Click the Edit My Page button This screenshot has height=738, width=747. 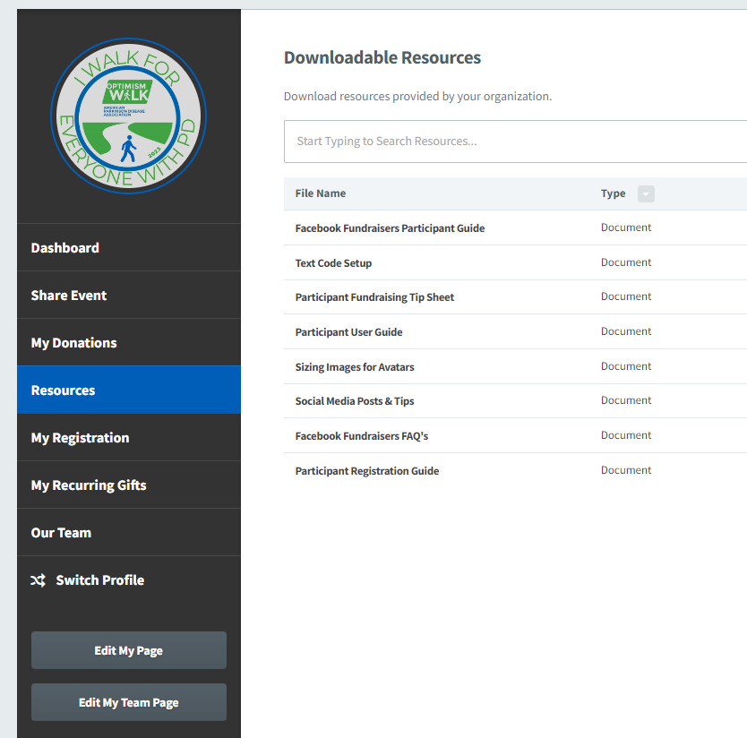[x=129, y=650]
